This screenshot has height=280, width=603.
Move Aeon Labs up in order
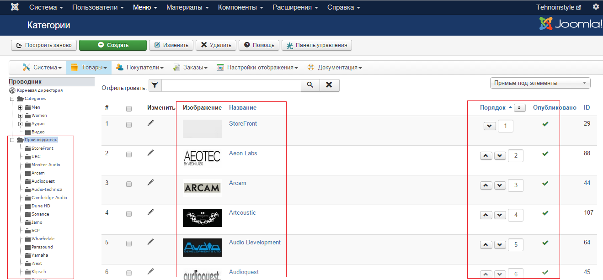(486, 156)
